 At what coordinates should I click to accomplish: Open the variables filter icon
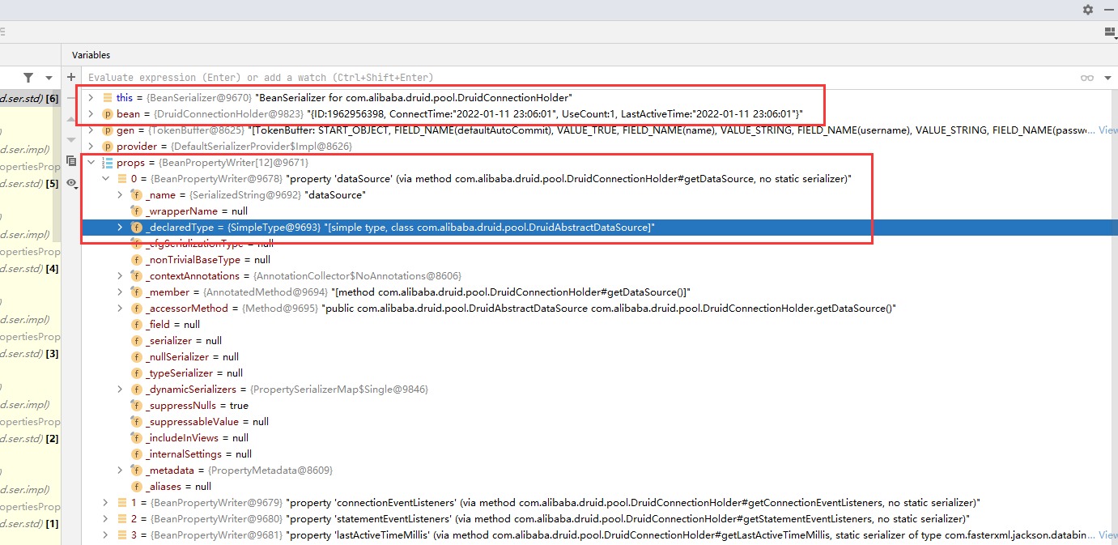click(x=29, y=77)
